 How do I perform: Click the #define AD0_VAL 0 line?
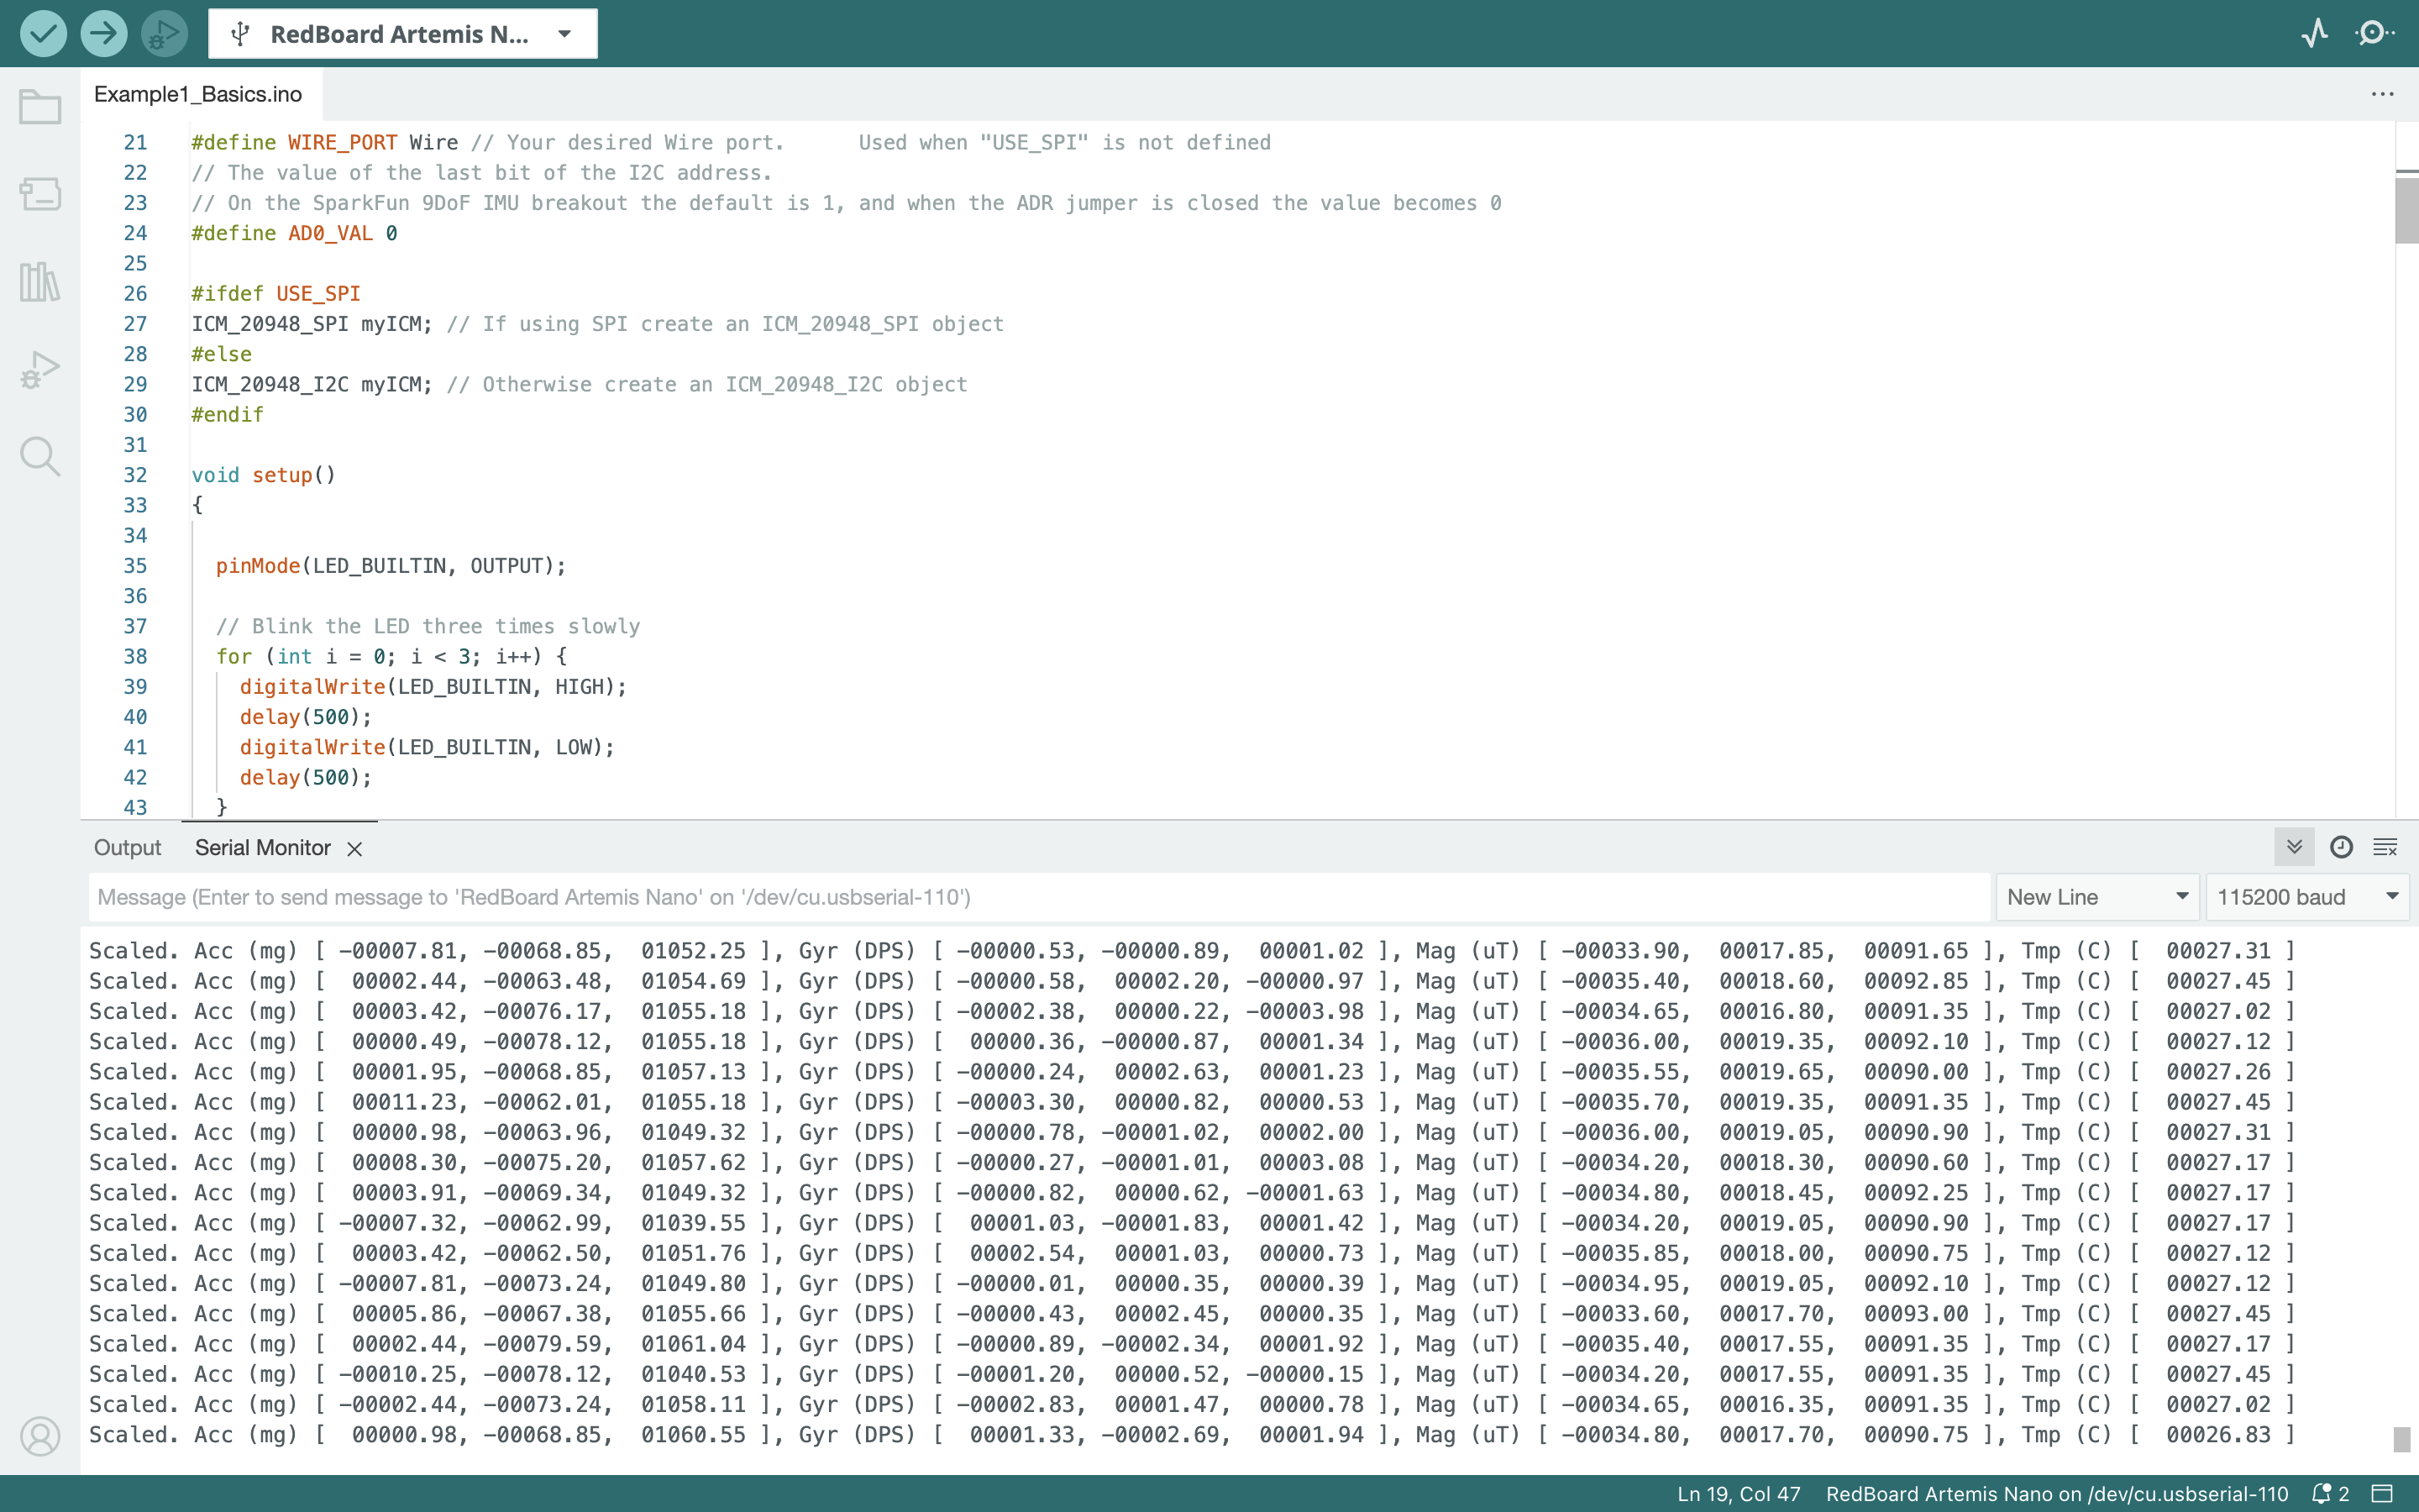[294, 233]
